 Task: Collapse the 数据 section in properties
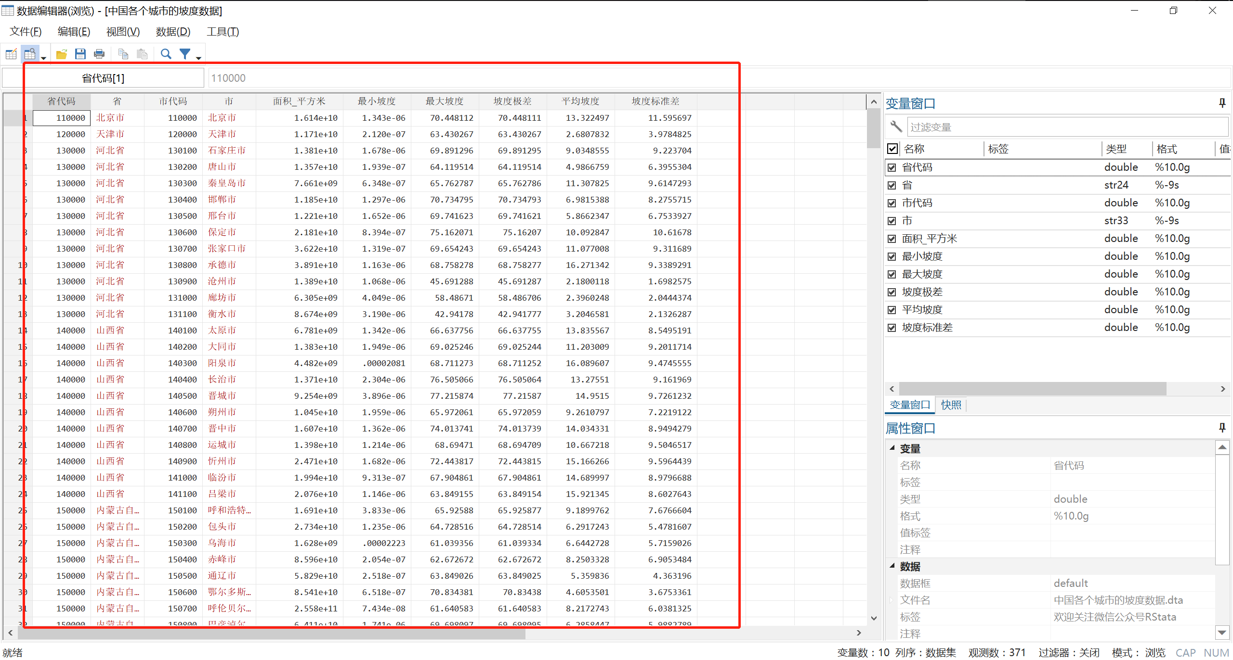(892, 566)
